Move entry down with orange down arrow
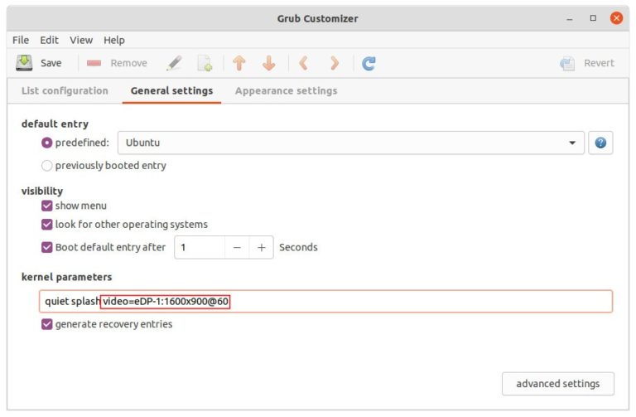The height and width of the screenshot is (417, 636). [x=269, y=63]
